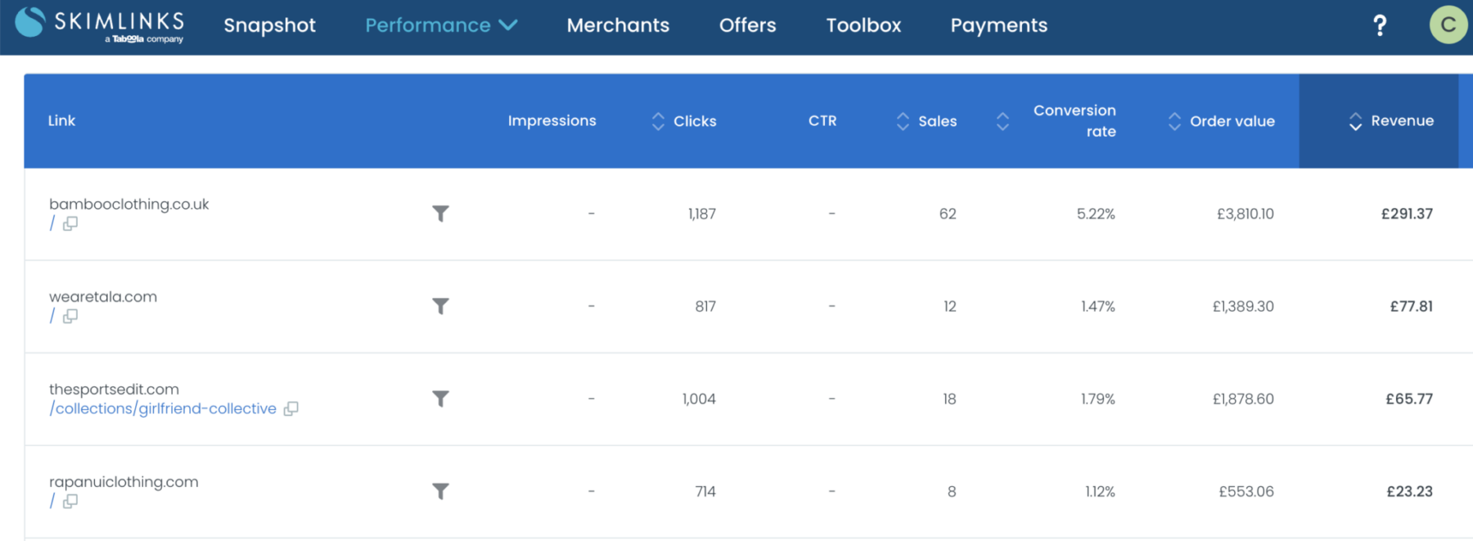The image size is (1473, 541).
Task: Open the help question mark icon
Action: tap(1380, 25)
